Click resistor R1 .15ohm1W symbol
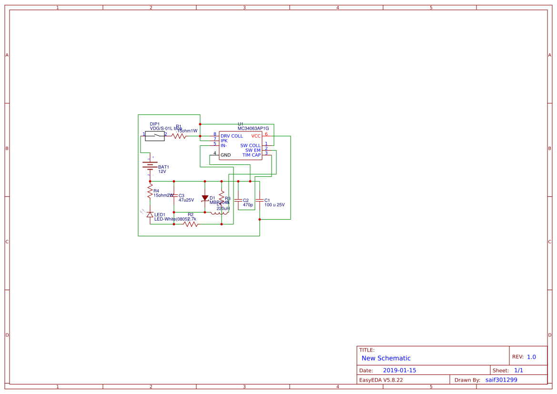 (x=178, y=136)
